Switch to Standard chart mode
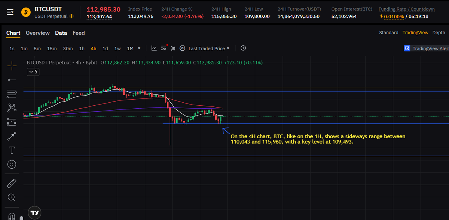This screenshot has height=220, width=449. (x=388, y=33)
